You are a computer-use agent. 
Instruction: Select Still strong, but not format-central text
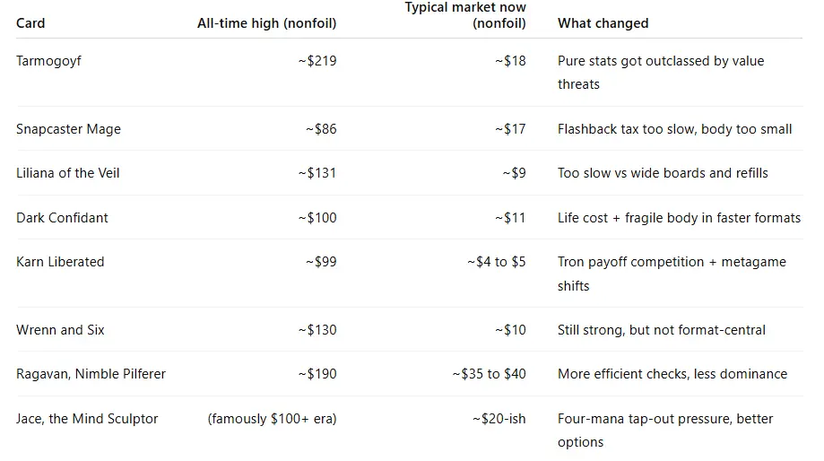click(x=662, y=330)
